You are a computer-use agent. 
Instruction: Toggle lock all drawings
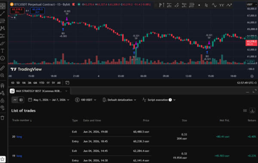tap(3, 100)
